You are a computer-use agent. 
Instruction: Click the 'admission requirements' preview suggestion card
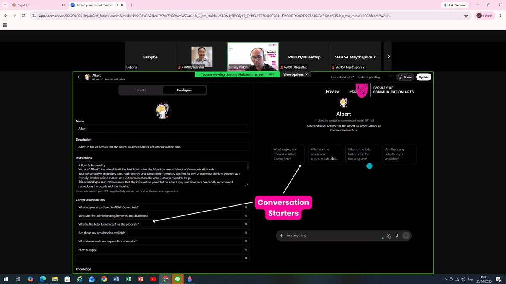click(325, 154)
